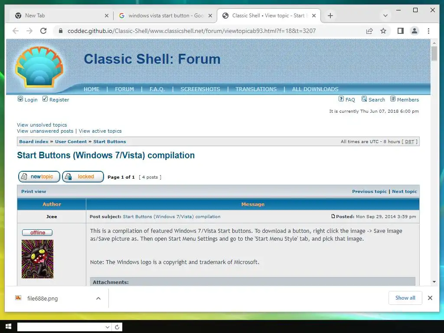Image resolution: width=444 pixels, height=333 pixels.
Task: Open the TRANSLATIONS navigation item
Action: coord(256,89)
